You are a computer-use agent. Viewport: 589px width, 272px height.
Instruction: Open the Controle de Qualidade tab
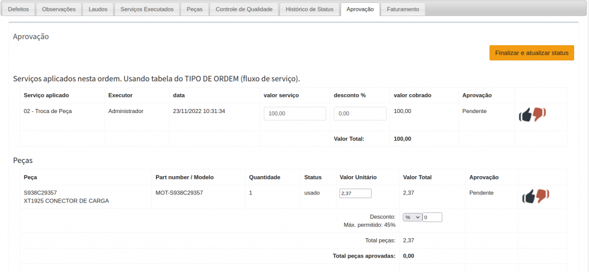244,9
